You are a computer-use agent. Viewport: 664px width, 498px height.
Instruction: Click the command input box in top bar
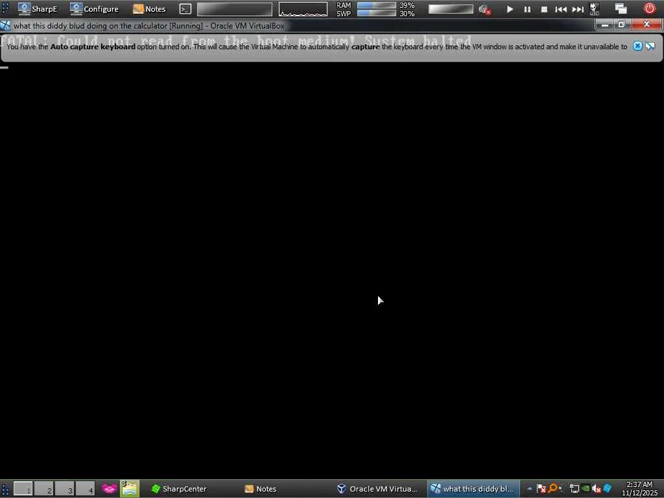[235, 9]
